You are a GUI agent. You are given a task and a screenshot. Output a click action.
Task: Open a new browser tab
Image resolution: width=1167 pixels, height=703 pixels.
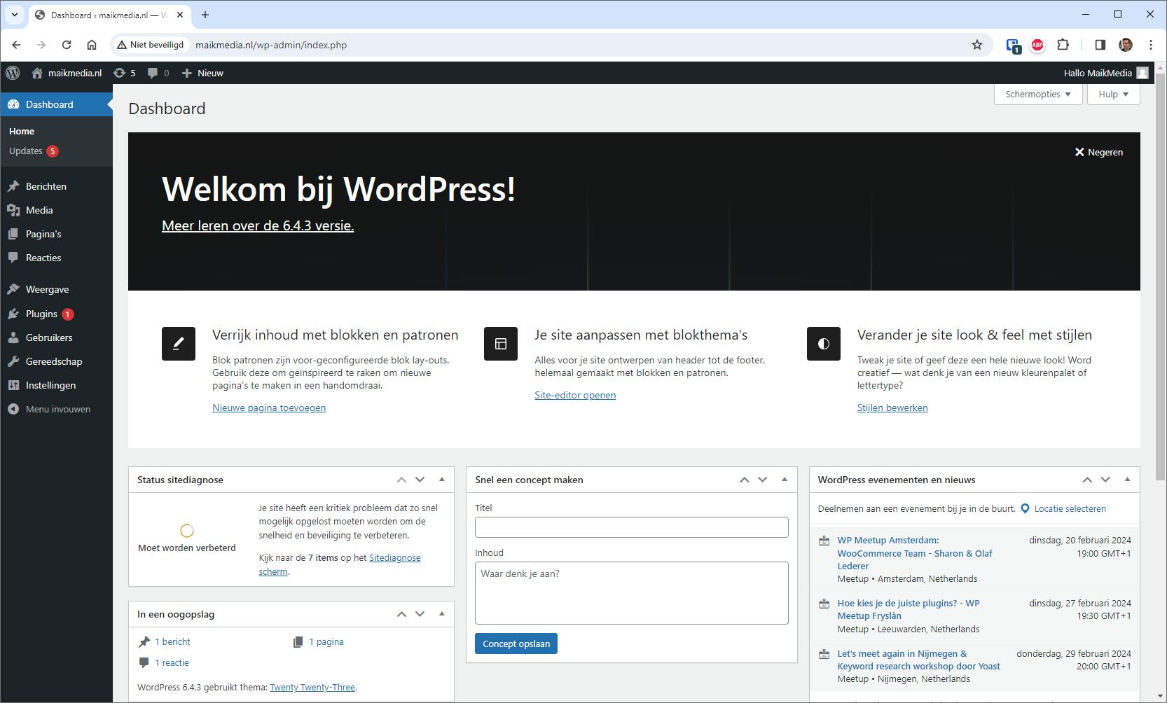coord(205,15)
